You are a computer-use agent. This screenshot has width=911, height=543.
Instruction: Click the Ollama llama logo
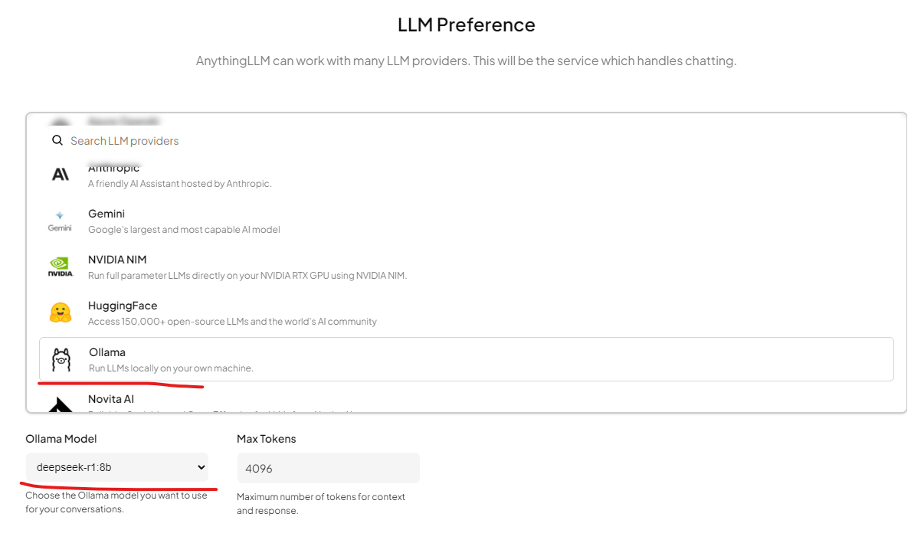pyautogui.click(x=61, y=359)
